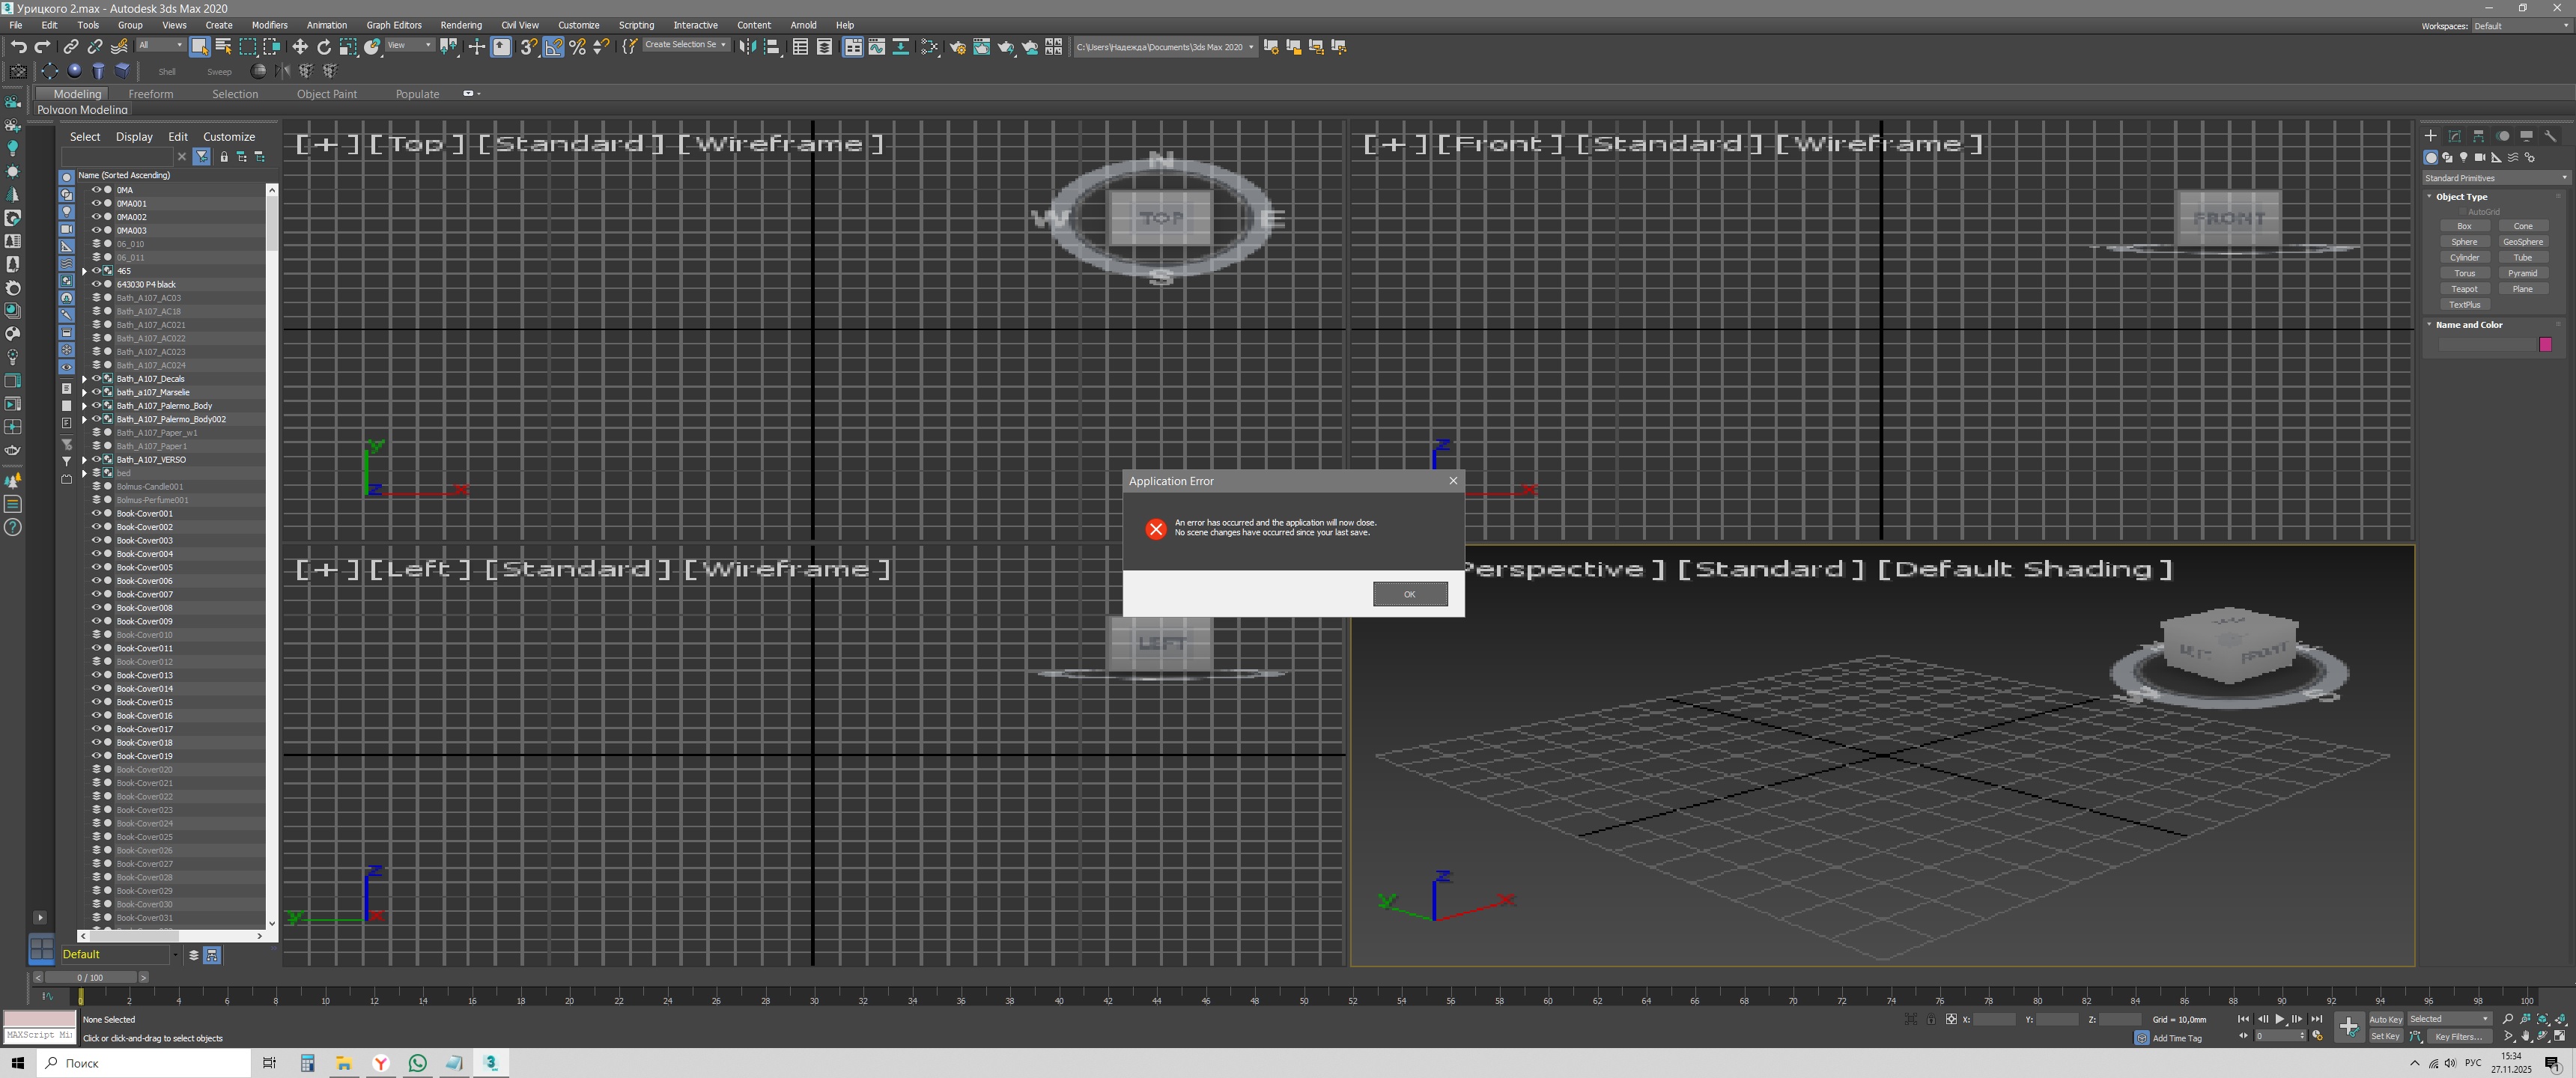
Task: Select the Move transform tool
Action: click(x=300, y=47)
